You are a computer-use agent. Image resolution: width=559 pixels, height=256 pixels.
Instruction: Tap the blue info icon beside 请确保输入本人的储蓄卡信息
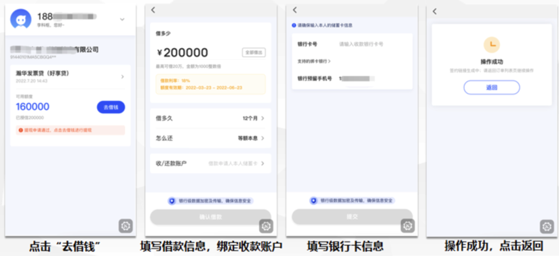tap(294, 25)
